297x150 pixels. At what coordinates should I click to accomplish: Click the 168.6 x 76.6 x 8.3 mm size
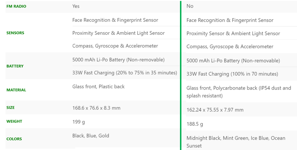[96, 108]
